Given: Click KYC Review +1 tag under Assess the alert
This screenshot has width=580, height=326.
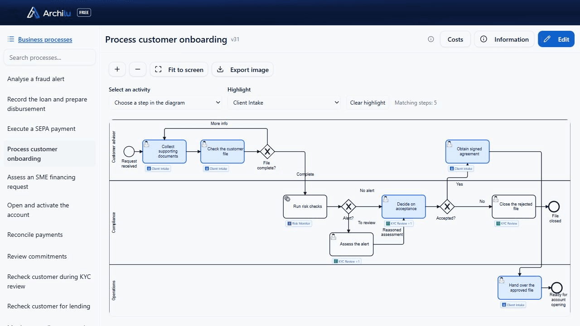Looking at the screenshot, I should (x=347, y=262).
